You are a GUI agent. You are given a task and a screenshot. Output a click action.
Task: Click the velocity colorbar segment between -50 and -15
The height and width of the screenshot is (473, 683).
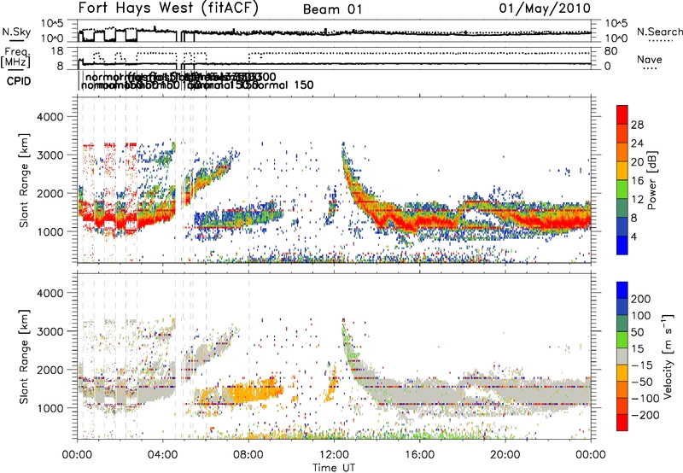[622, 373]
